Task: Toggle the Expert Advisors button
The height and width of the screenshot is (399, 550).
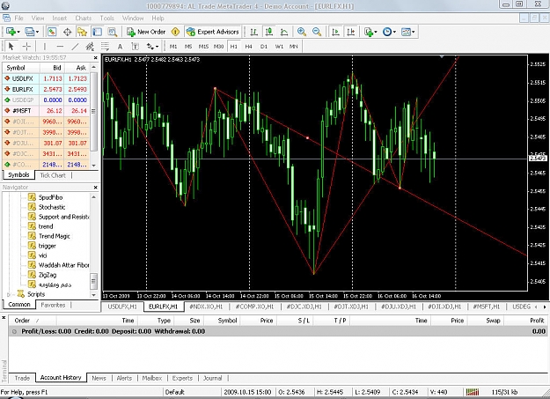Action: (213, 32)
